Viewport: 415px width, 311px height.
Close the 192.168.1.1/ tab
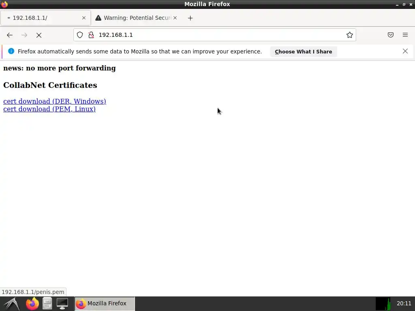pyautogui.click(x=84, y=18)
